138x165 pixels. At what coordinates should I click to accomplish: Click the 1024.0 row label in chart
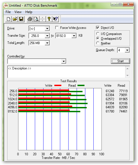(13, 99)
